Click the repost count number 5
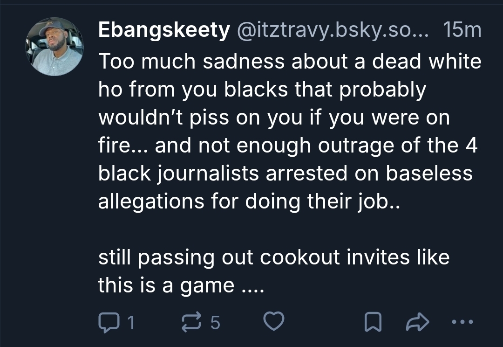 214,322
